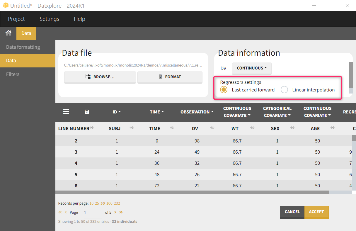Image resolution: width=356 pixels, height=231 pixels.
Task: Open the Filters section in sidebar
Action: [13, 74]
